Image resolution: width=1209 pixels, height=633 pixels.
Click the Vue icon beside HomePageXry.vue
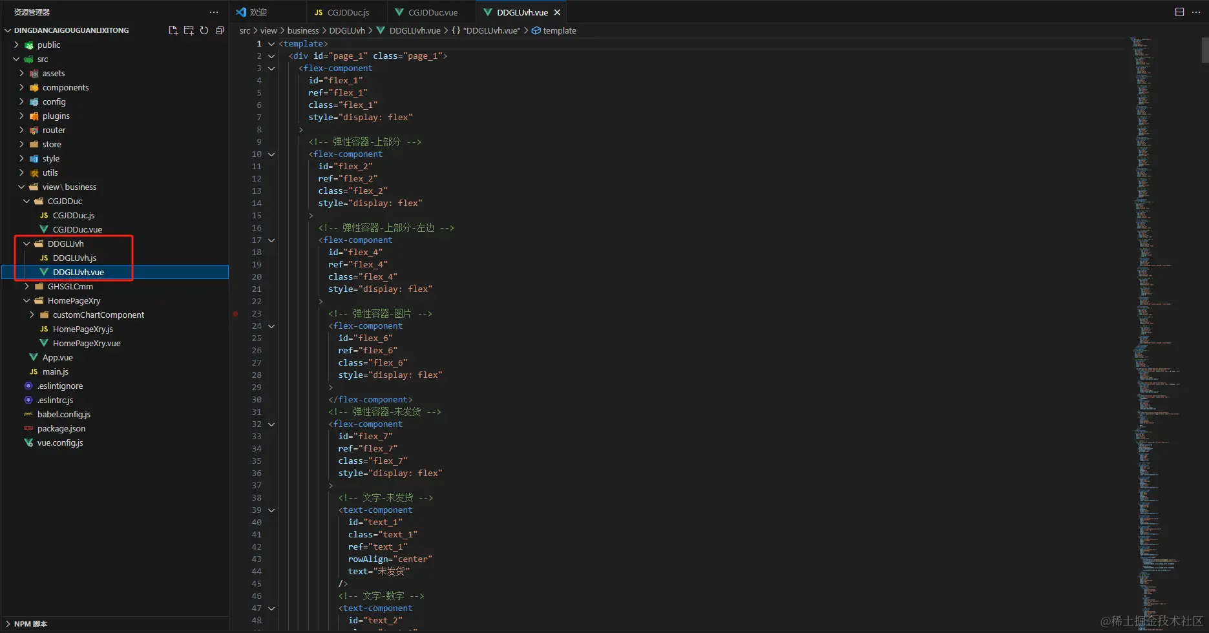click(44, 343)
